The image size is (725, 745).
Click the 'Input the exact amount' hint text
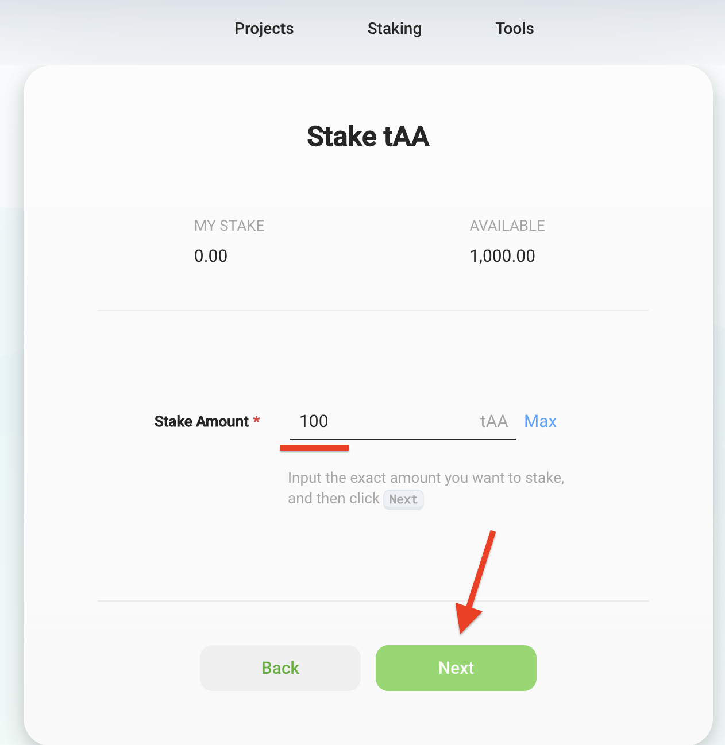426,478
